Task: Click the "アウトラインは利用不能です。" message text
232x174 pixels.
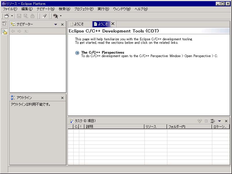Action: coord(30,104)
